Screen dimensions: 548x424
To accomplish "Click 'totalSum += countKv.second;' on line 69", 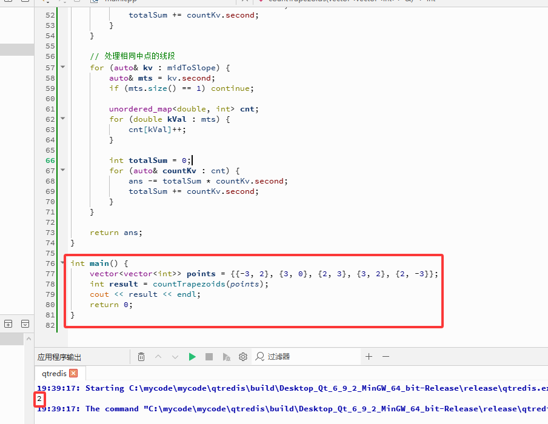I will (x=193, y=191).
